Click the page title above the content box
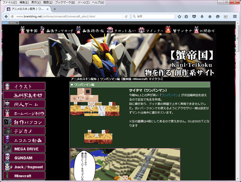Screen dimensions: 241x182 117,79
